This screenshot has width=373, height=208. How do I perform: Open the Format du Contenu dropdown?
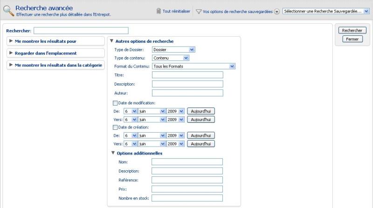[x=193, y=67]
